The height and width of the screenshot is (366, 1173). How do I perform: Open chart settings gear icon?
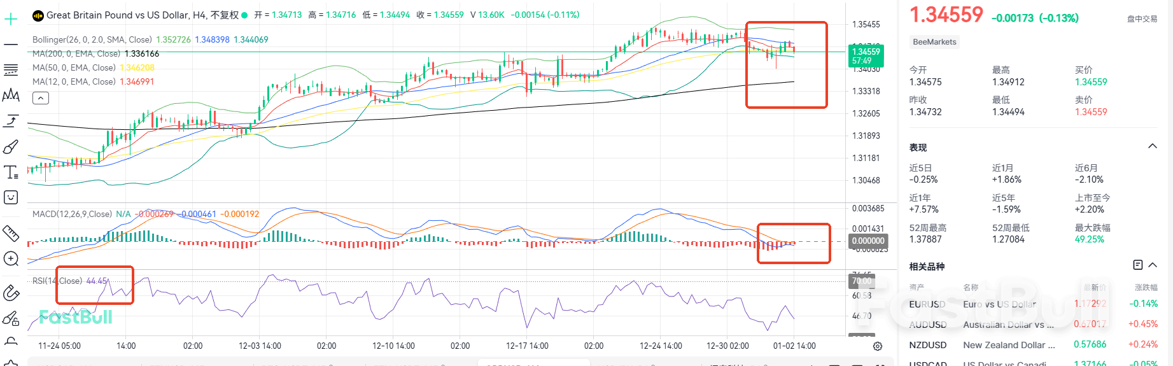pyautogui.click(x=878, y=346)
